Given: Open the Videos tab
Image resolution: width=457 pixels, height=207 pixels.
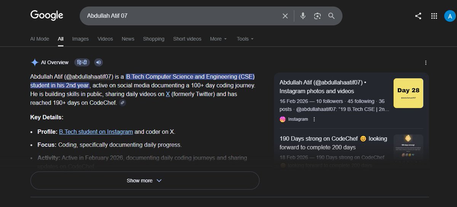Looking at the screenshot, I should pos(105,39).
